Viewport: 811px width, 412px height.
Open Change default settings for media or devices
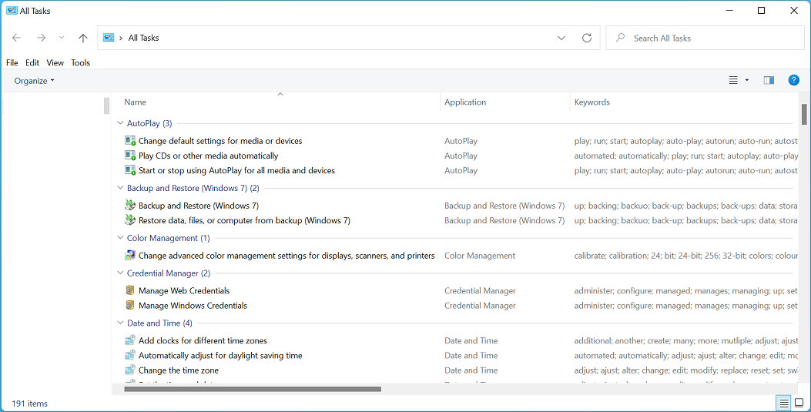click(x=220, y=141)
